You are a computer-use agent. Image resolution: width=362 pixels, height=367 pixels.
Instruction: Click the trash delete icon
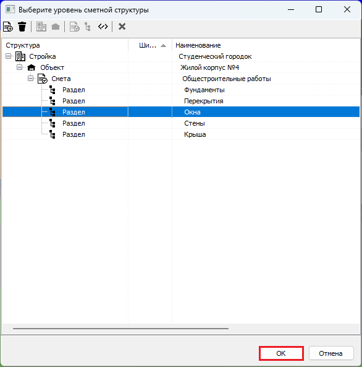22,27
